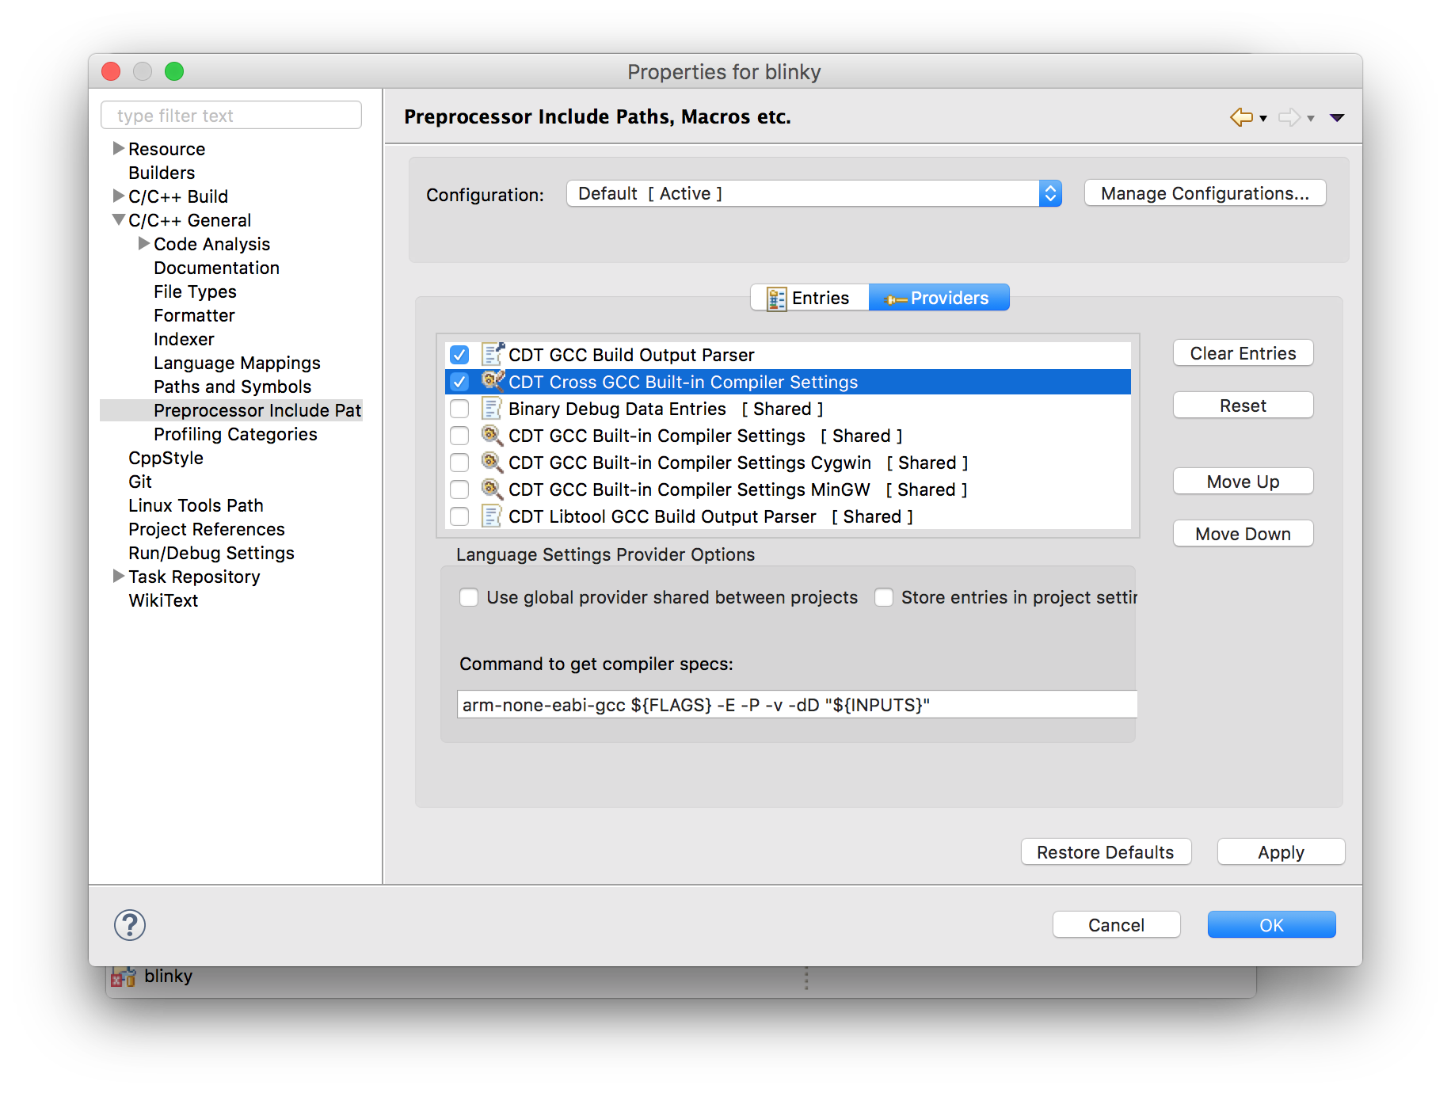The width and height of the screenshot is (1451, 1093).
Task: Click the CDT Cross GCC Built-in Compiler Settings icon
Action: [493, 381]
